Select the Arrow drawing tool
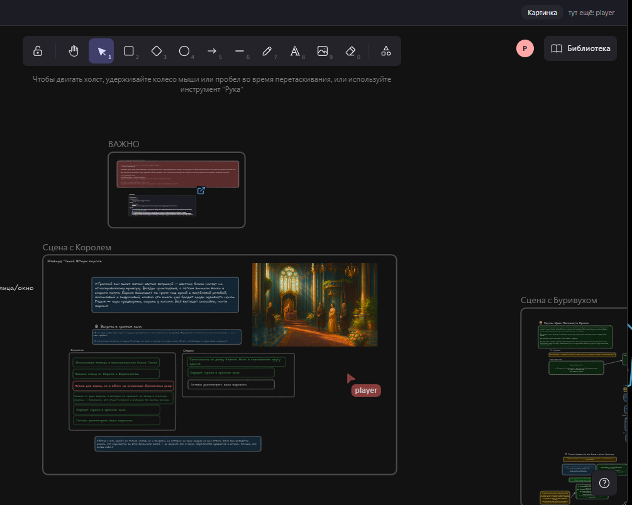The height and width of the screenshot is (505, 632). pos(212,51)
